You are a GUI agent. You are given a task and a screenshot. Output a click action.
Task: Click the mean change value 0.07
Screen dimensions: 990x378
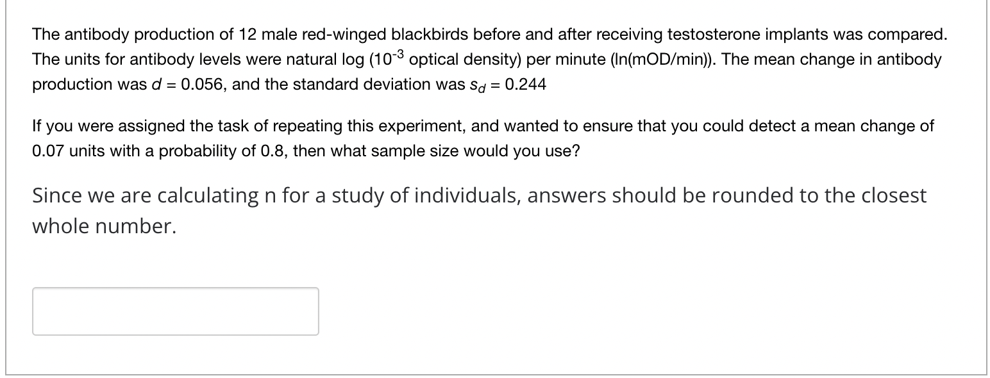49,151
